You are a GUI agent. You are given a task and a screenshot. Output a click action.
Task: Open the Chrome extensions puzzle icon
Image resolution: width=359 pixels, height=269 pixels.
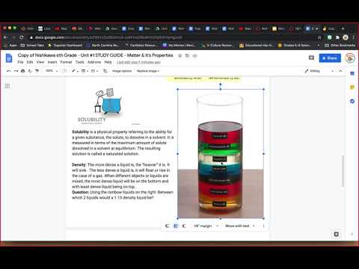[337, 37]
